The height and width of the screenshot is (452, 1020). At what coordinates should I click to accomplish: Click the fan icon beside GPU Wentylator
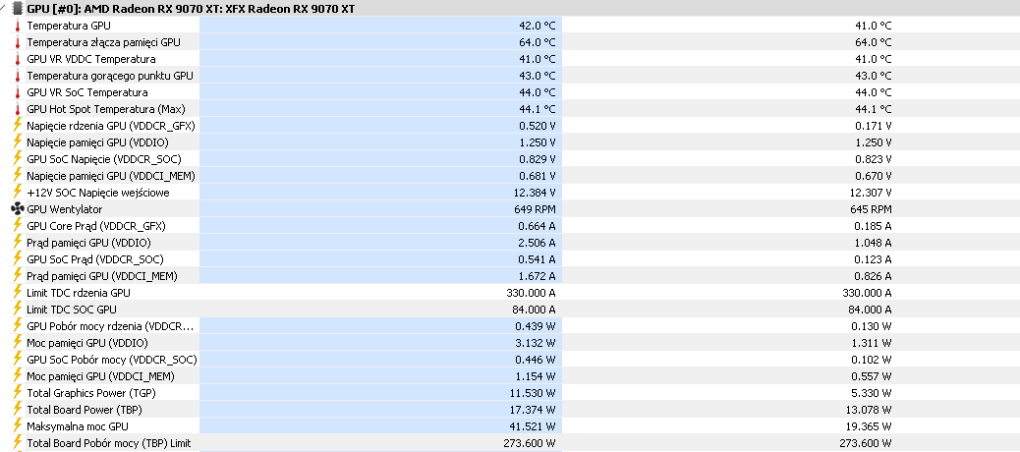coord(18,209)
